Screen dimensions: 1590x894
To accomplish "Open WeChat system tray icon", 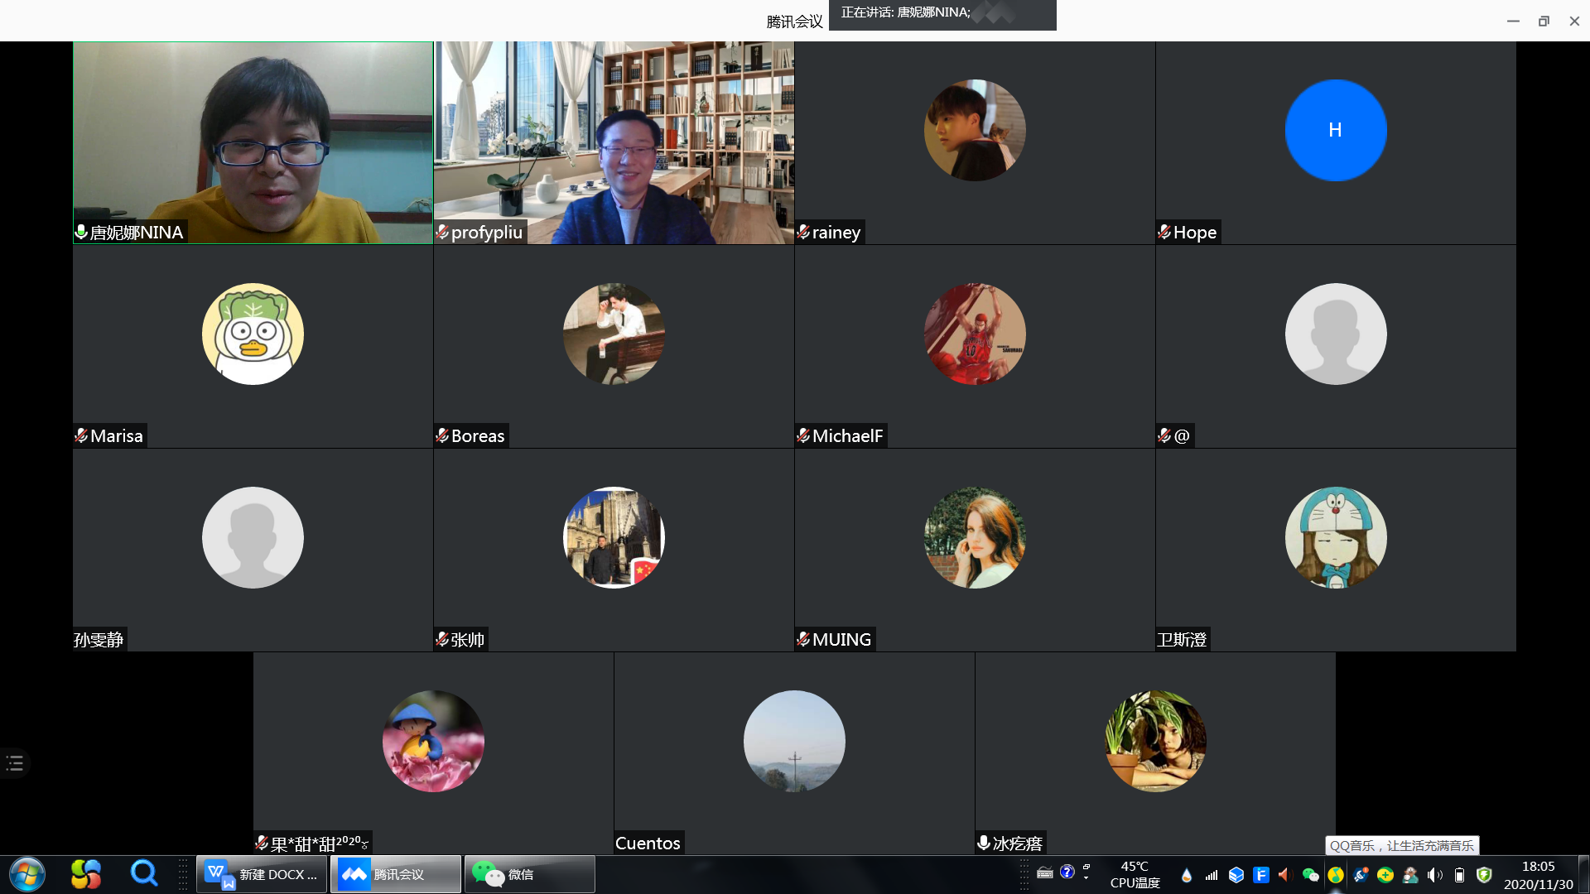I will point(1310,875).
